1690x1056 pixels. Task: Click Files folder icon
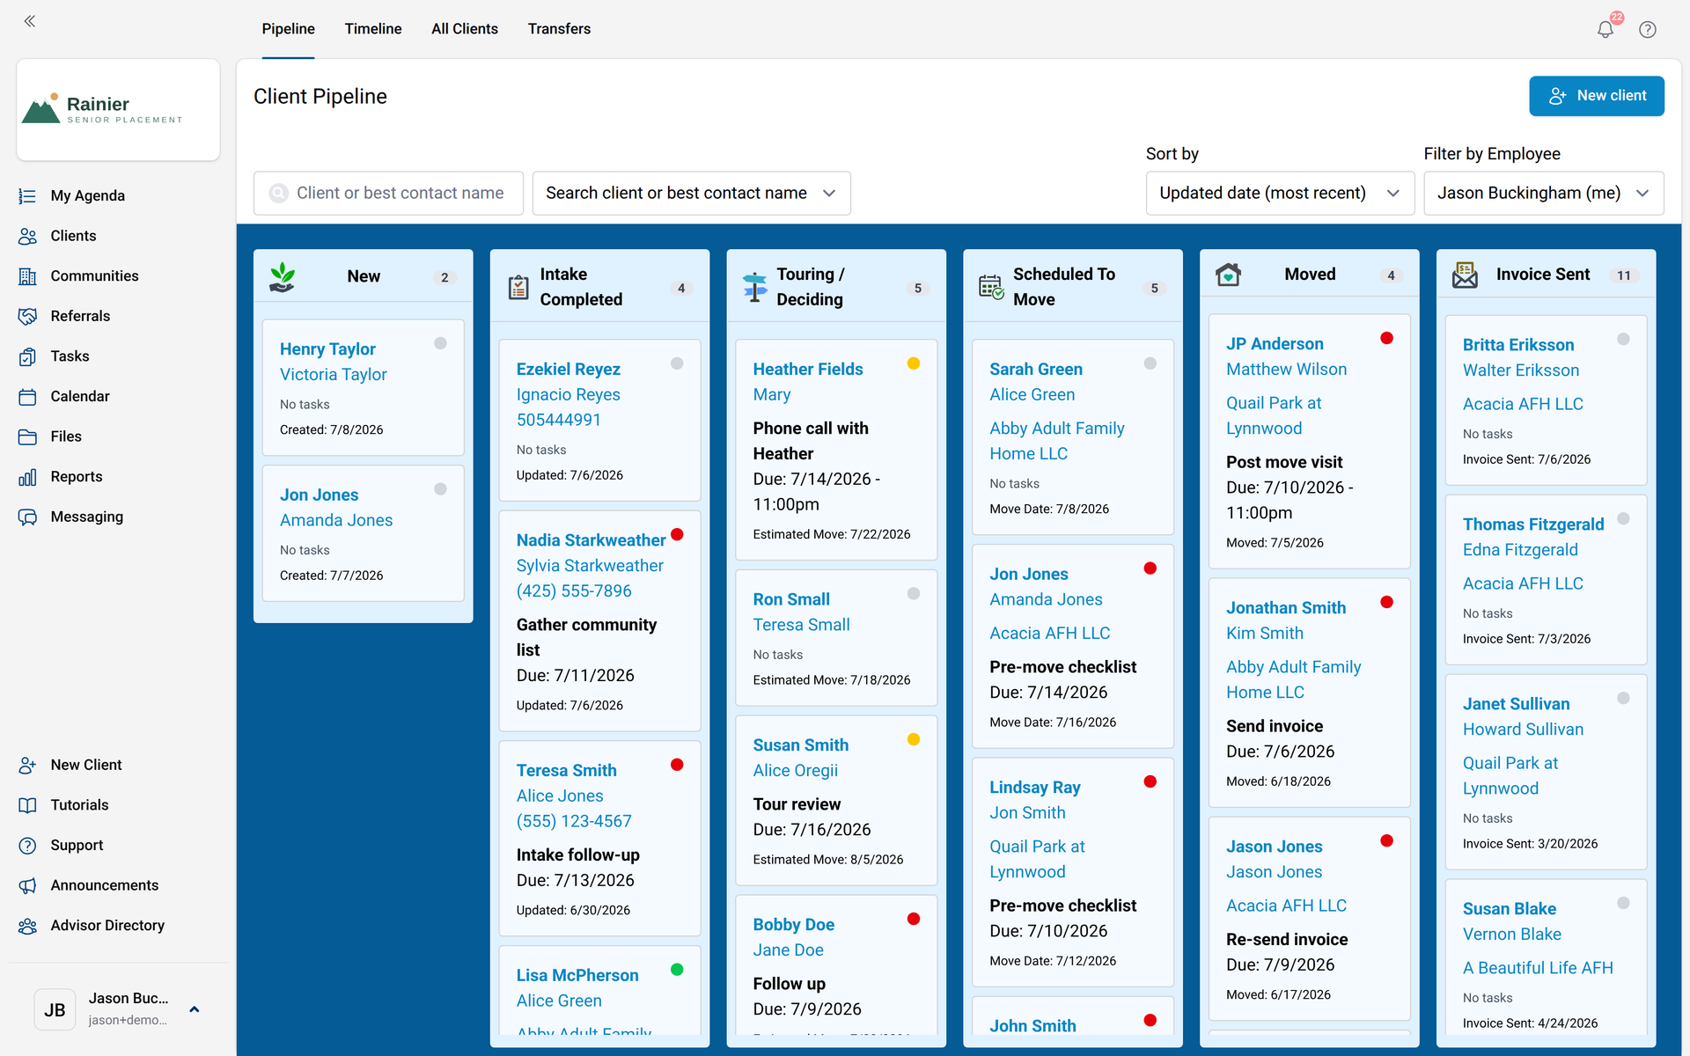coord(27,436)
